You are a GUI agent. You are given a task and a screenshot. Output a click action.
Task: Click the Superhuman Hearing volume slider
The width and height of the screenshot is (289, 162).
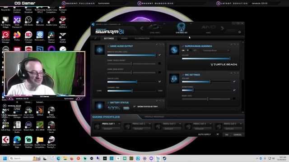206,58
